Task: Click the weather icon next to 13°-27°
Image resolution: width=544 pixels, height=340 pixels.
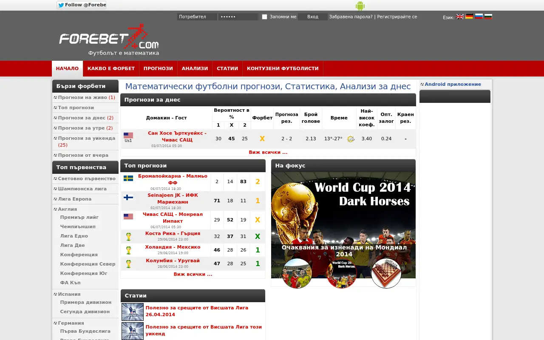Action: pos(351,139)
